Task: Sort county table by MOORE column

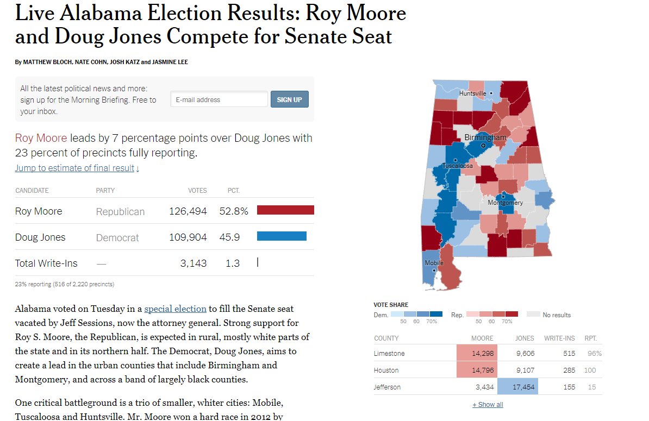Action: pyautogui.click(x=482, y=338)
